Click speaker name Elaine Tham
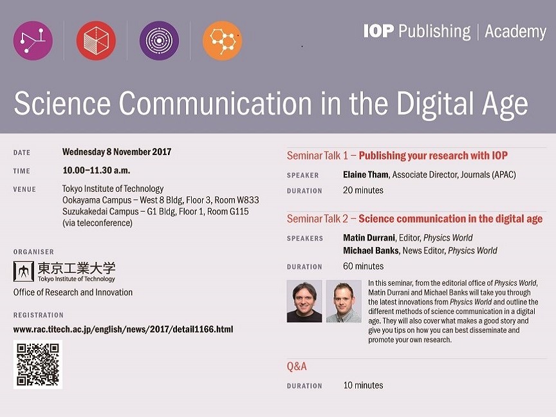Image resolution: width=556 pixels, height=417 pixels. click(366, 174)
